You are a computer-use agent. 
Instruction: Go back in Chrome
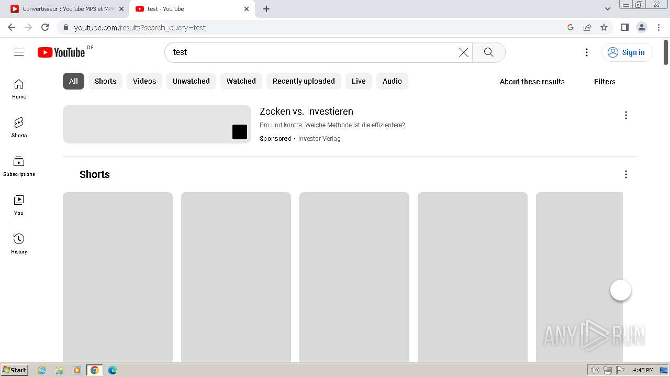(12, 27)
